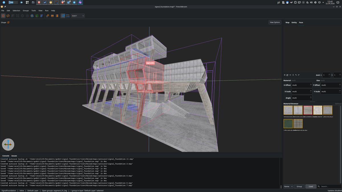Click the X Scale field
Viewport: 342px width, 192px height.
click(302, 92)
